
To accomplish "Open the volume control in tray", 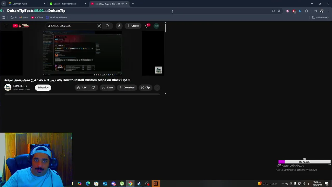I will 303,184.
